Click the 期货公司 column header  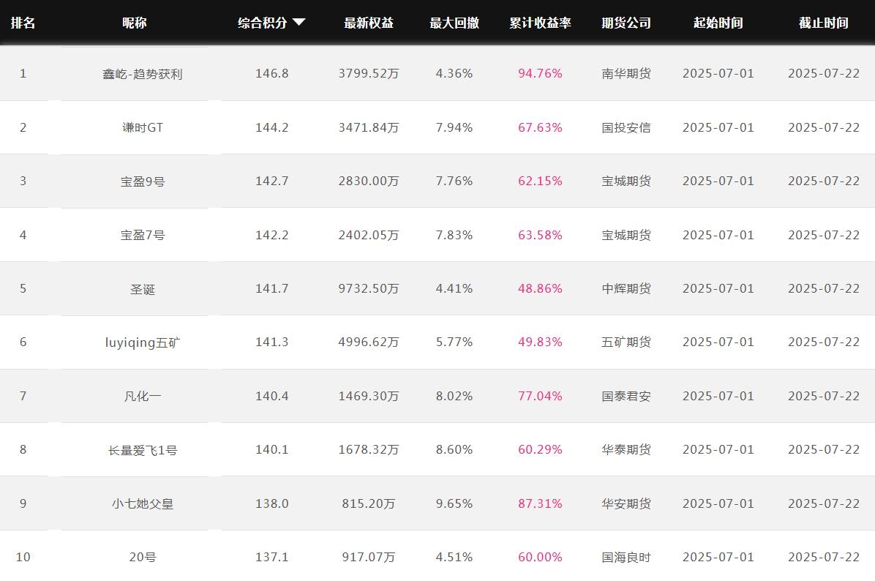626,23
